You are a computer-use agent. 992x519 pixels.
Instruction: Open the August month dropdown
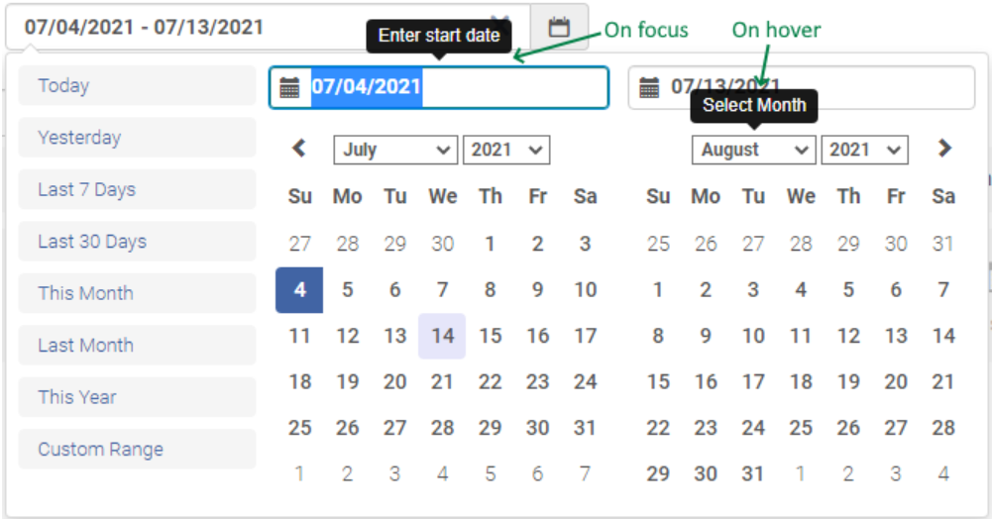tap(753, 150)
